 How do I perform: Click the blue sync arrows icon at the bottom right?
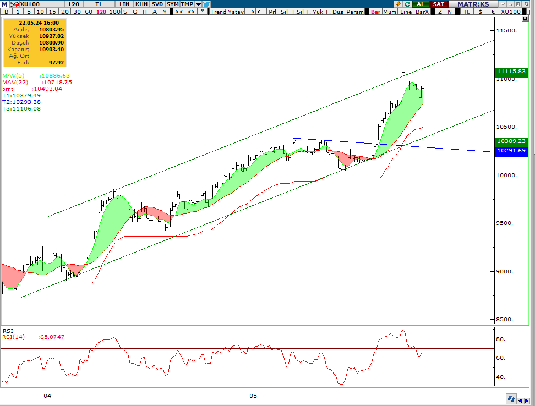[x=511, y=399]
